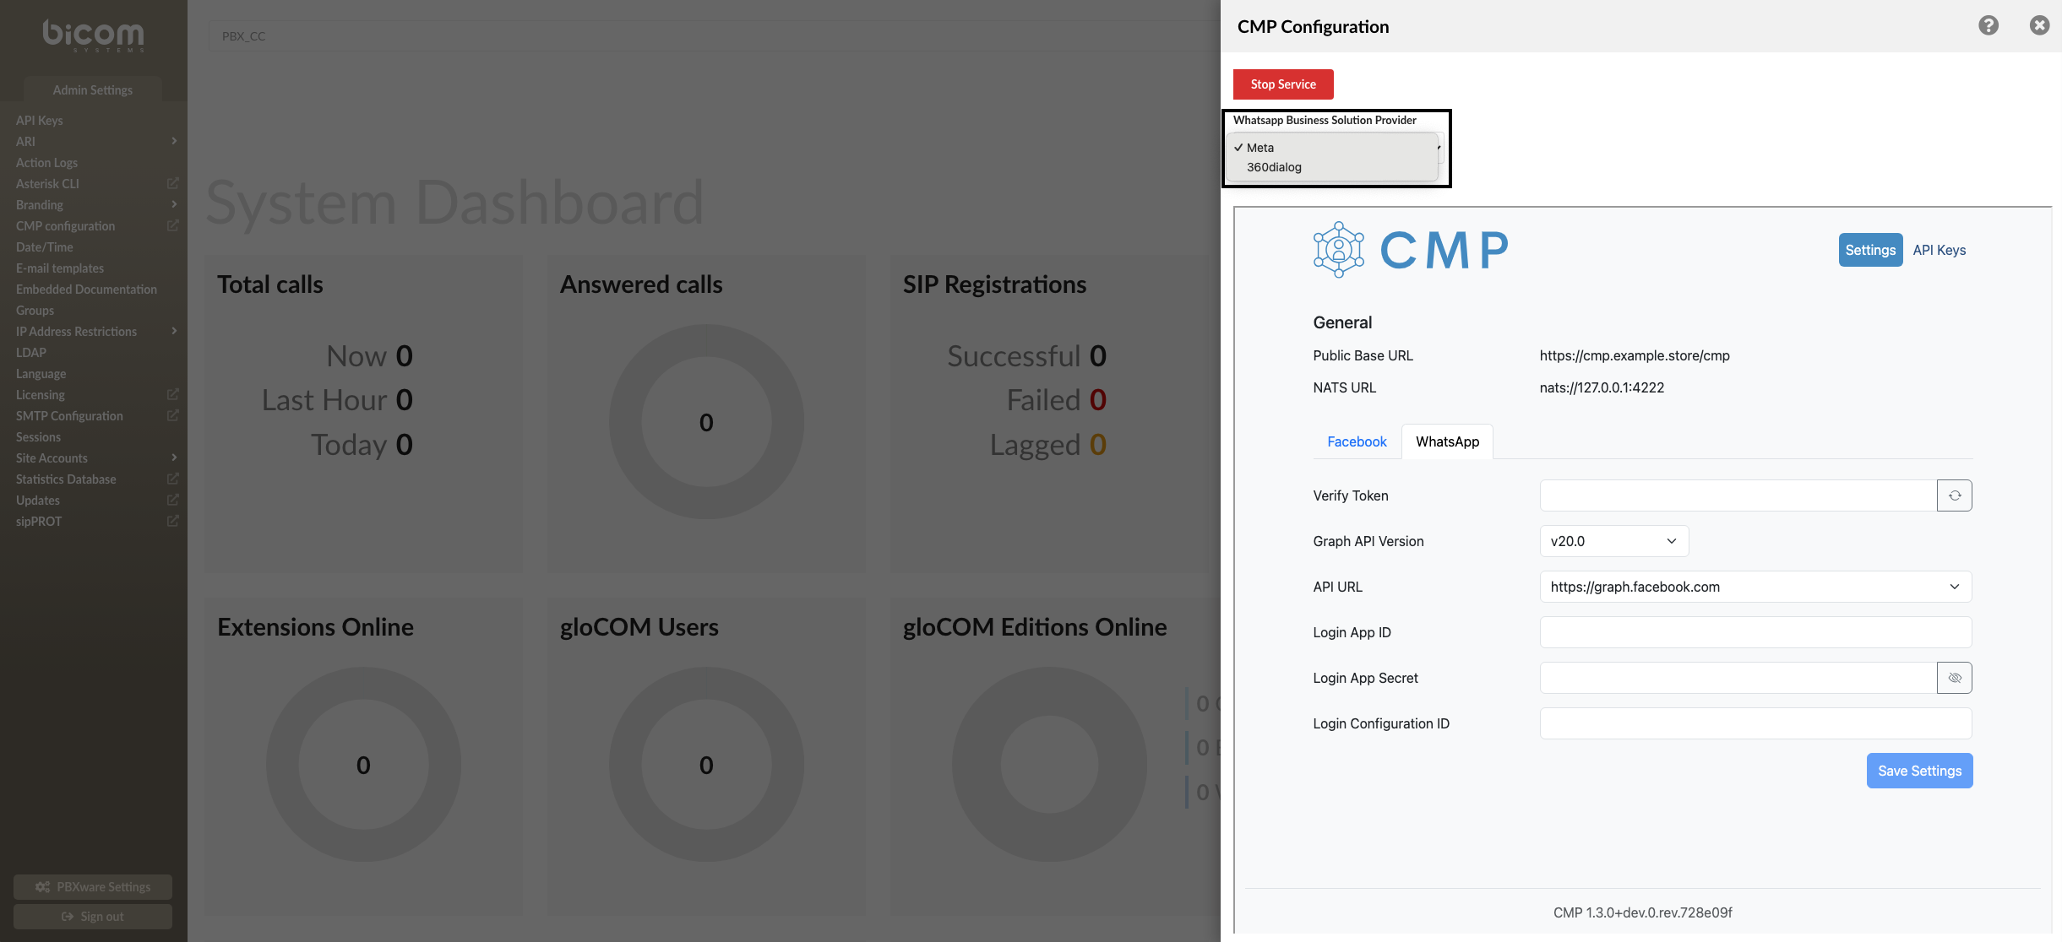This screenshot has height=942, width=2062.
Task: Select Meta provider option
Action: pyautogui.click(x=1260, y=148)
